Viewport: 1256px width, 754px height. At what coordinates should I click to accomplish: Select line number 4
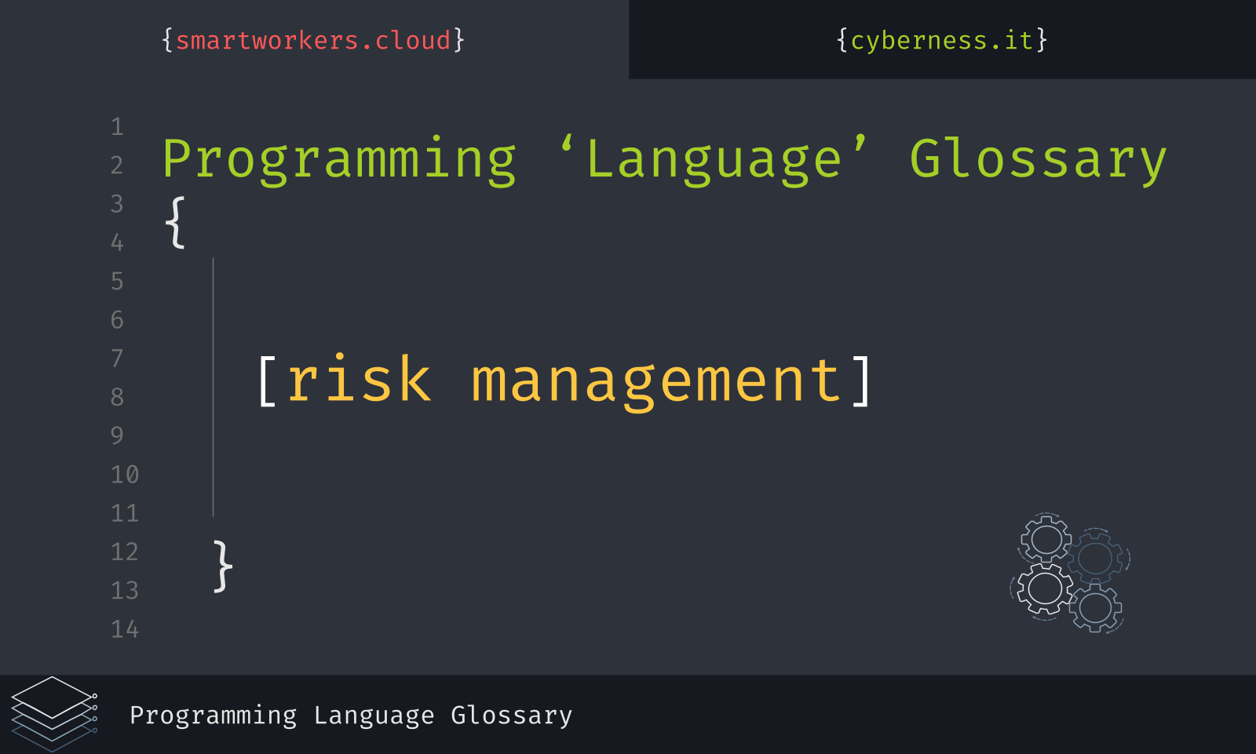(117, 242)
